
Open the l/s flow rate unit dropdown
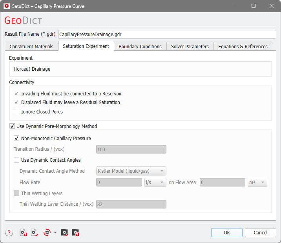(x=155, y=182)
